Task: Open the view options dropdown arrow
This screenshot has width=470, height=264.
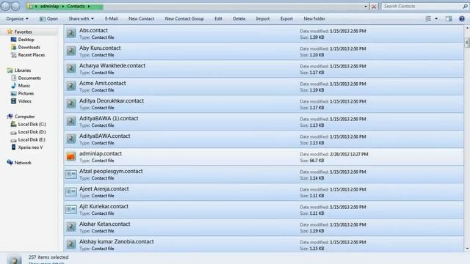Action: click(436, 18)
